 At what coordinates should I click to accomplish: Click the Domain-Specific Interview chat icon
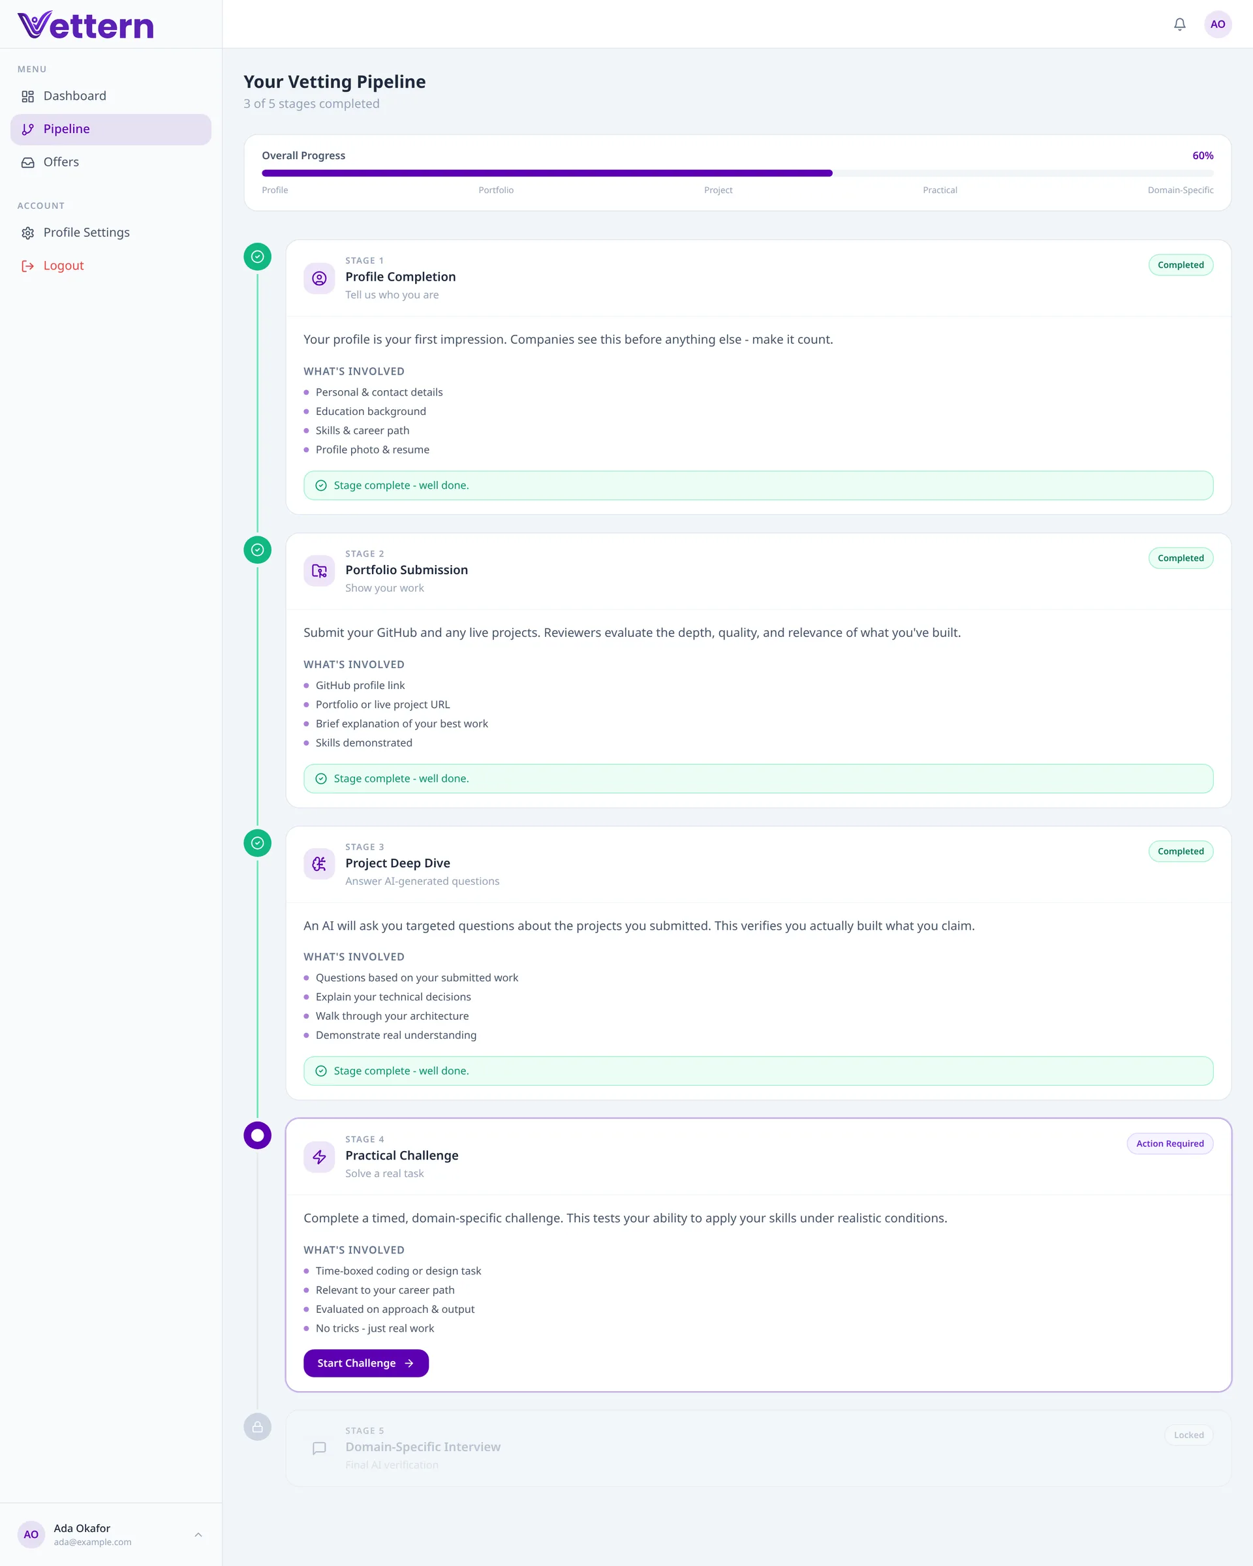tap(319, 1449)
